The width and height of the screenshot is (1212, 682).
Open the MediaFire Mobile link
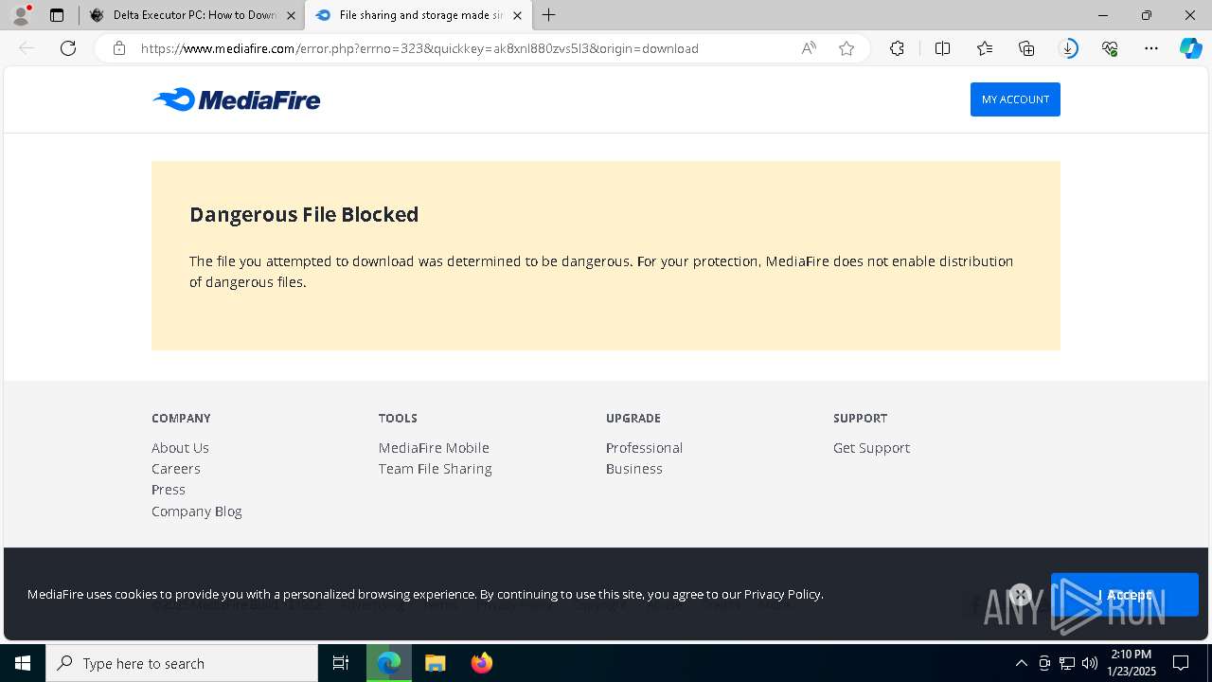coord(434,448)
